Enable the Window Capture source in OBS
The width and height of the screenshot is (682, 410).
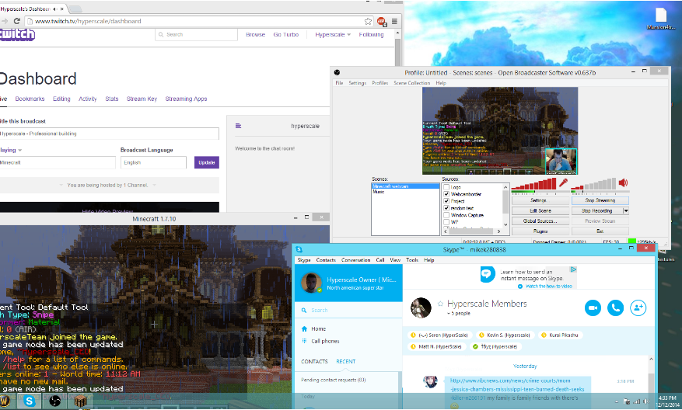click(x=446, y=215)
